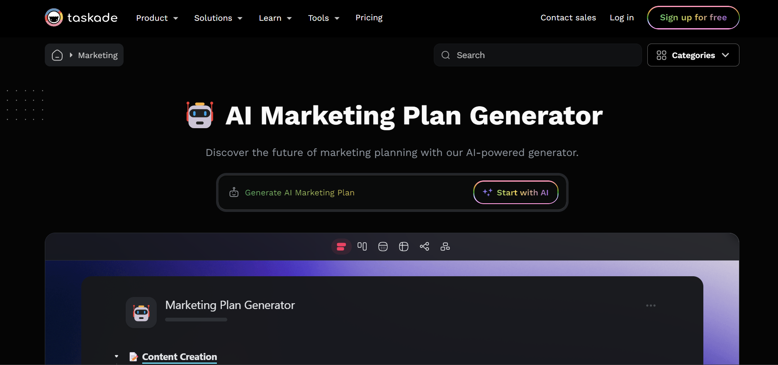
Task: Click the Content Creation heading
Action: [180, 357]
